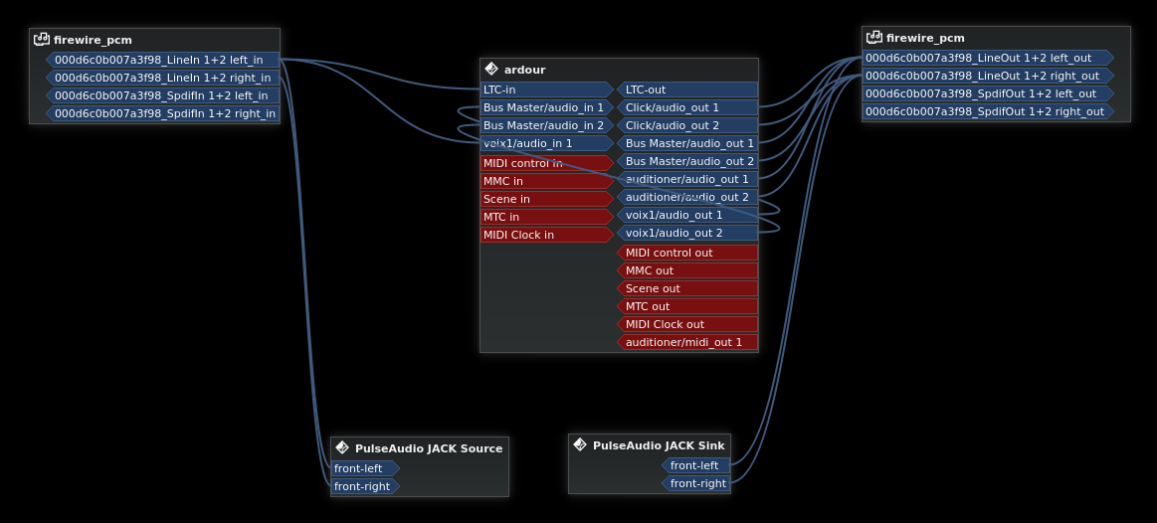Screen dimensions: 1157x523
Task: Select the LineOut 1+2 right_out port
Action: coord(988,76)
